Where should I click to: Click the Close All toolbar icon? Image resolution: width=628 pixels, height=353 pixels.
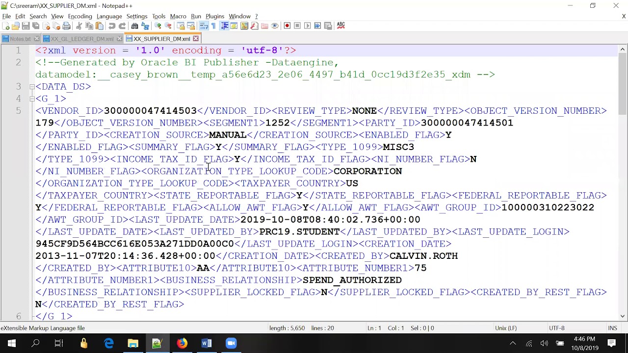(56, 25)
